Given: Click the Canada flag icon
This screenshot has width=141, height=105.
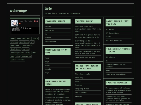Looking at the screenshot, I should [x=35, y=21].
